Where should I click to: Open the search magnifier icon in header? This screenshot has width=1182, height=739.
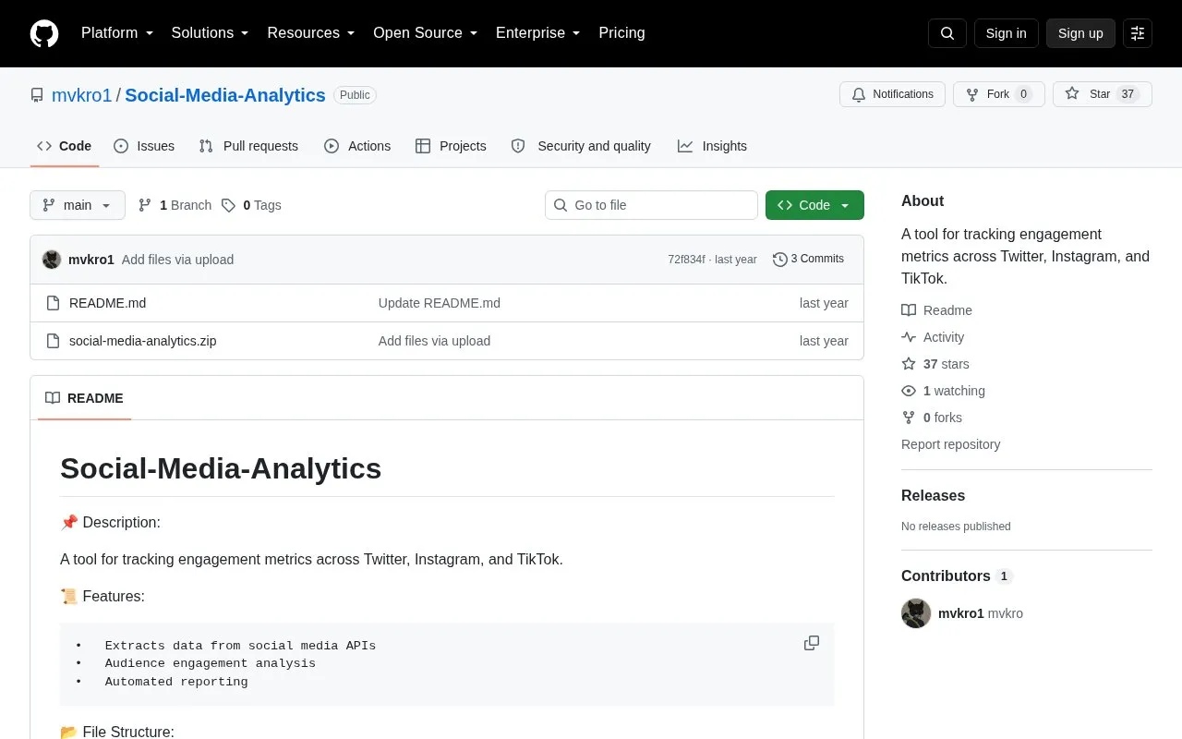click(x=947, y=33)
